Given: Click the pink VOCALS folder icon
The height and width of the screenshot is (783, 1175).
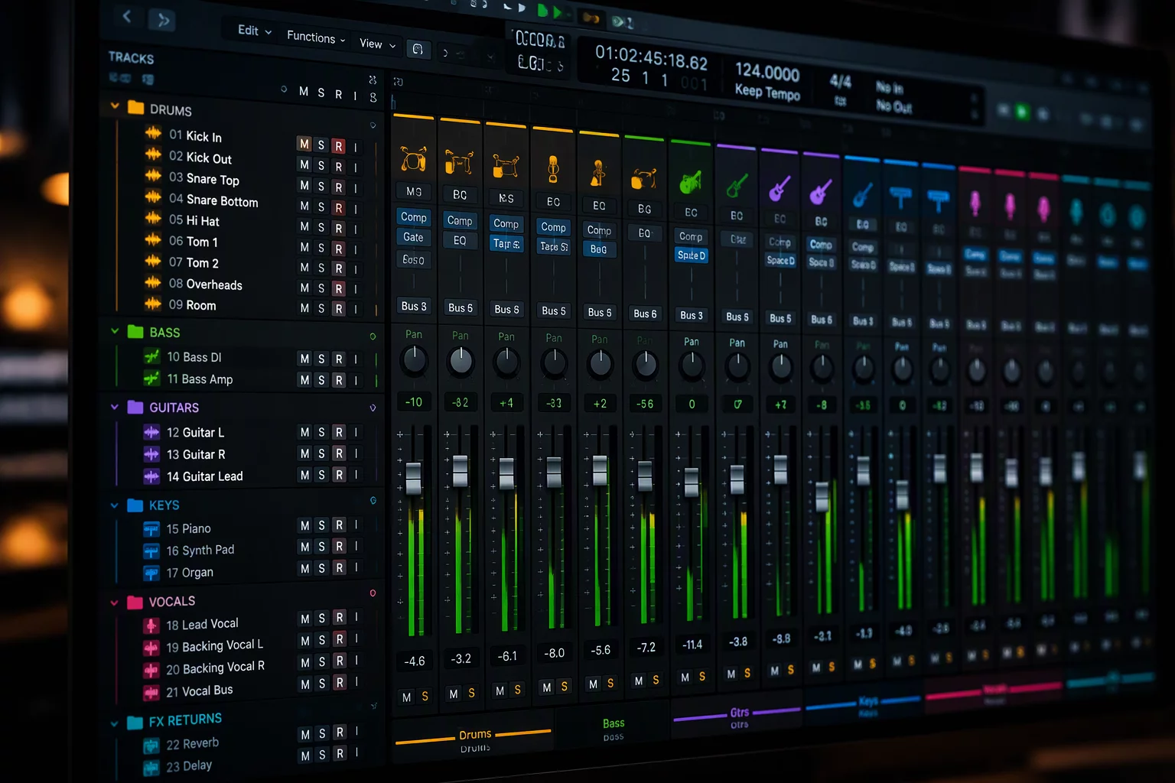Looking at the screenshot, I should click(135, 602).
